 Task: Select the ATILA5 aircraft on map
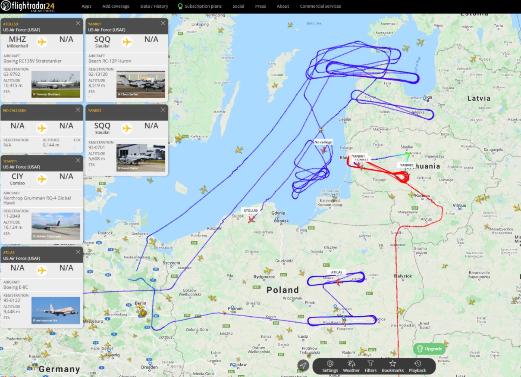pos(339,282)
